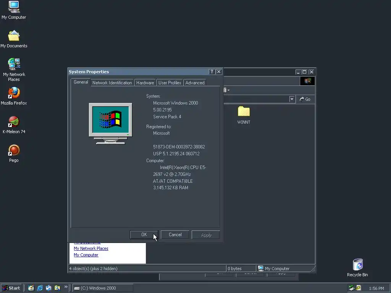Launch Mozilla Firefox shortcut on desktop
This screenshot has width=391, height=293.
pos(14,96)
